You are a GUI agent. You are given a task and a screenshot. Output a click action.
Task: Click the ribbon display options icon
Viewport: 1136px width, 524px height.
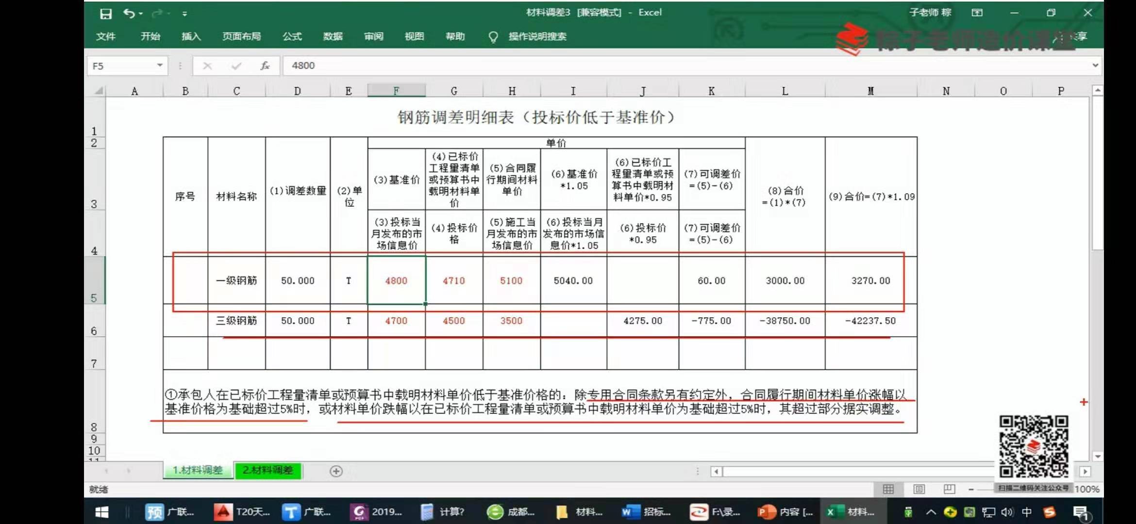coord(977,13)
